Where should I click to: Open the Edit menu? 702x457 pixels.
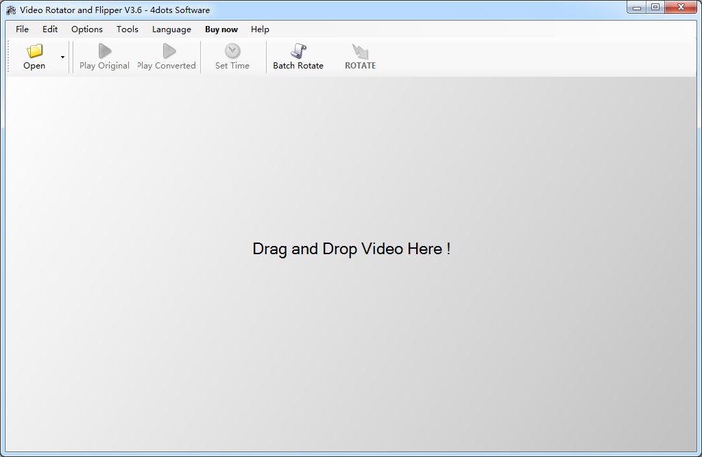[50, 29]
